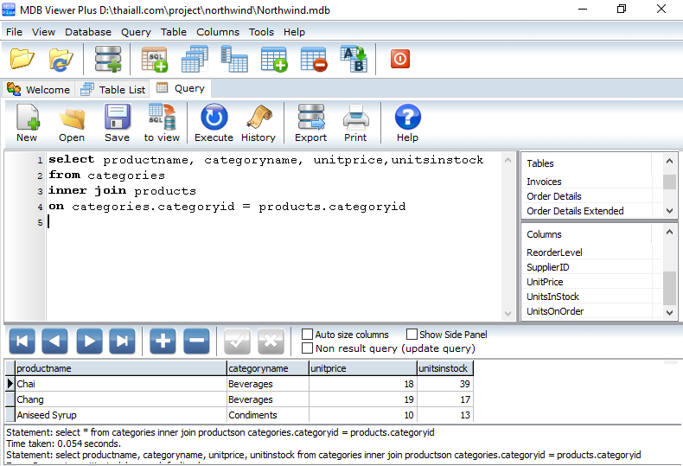Open the Database menu
This screenshot has height=466, width=683.
pos(87,32)
